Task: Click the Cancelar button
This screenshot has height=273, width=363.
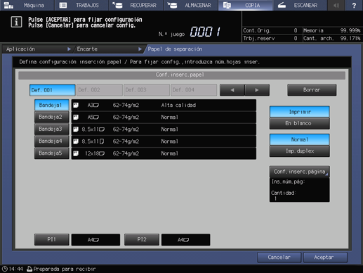Action: (279, 258)
